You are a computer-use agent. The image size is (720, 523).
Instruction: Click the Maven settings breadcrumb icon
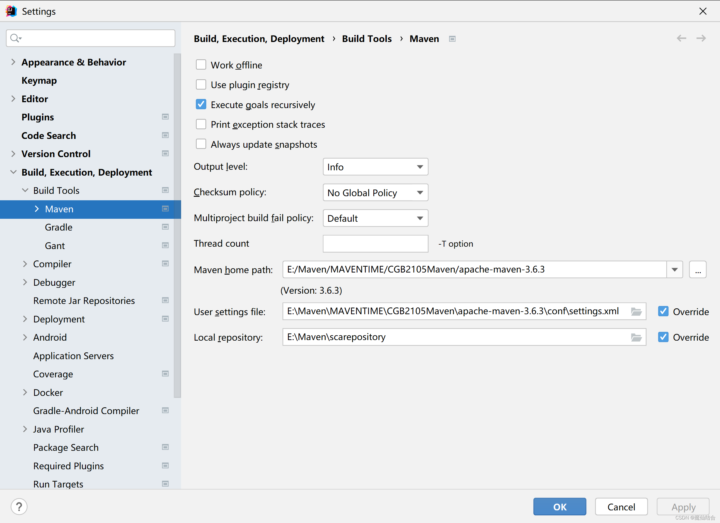[452, 38]
